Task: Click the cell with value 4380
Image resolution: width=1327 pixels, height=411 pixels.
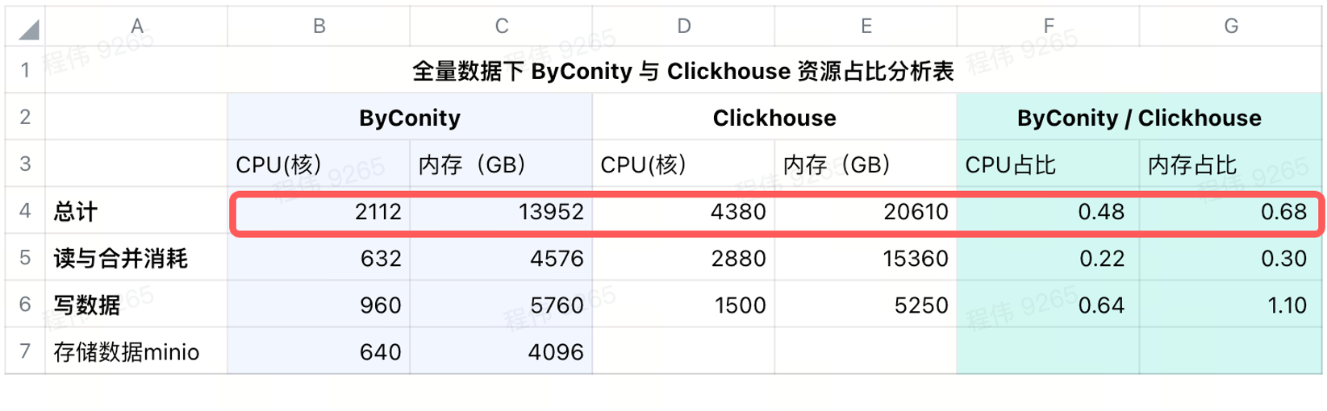Action: [x=683, y=211]
